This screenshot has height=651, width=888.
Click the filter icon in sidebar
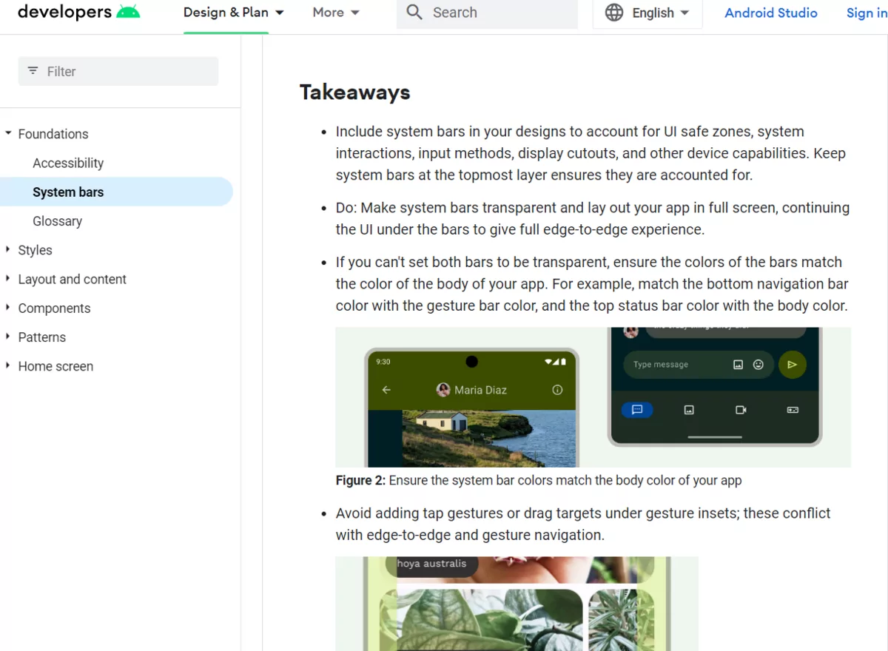pyautogui.click(x=33, y=71)
